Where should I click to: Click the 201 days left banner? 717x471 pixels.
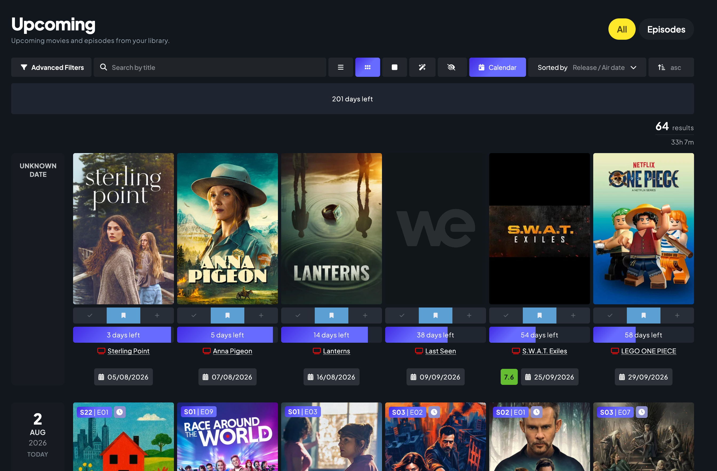[x=352, y=99]
